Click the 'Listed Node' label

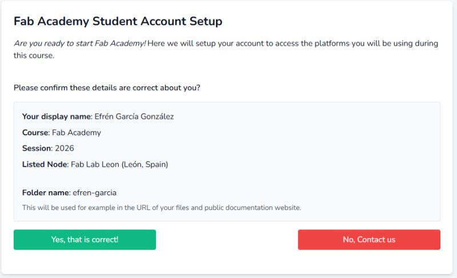[x=45, y=164]
